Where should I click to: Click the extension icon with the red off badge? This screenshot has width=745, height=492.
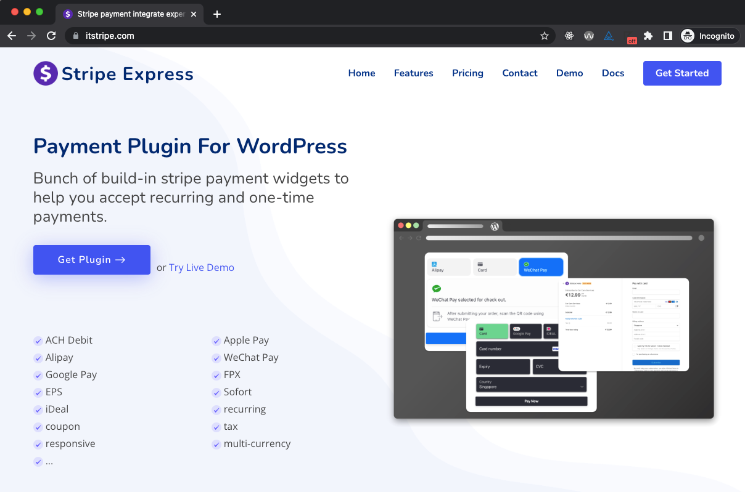pos(629,37)
